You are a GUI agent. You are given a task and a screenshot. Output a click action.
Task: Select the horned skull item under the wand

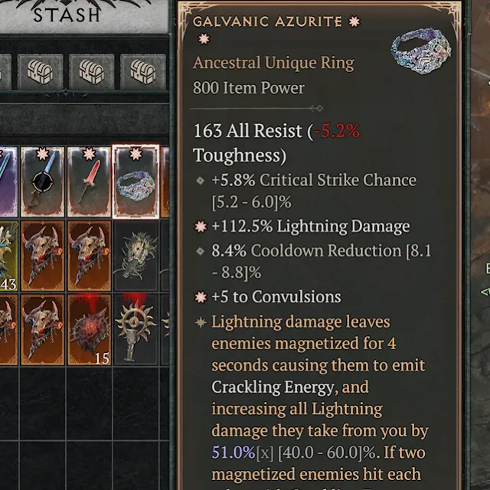point(43,256)
